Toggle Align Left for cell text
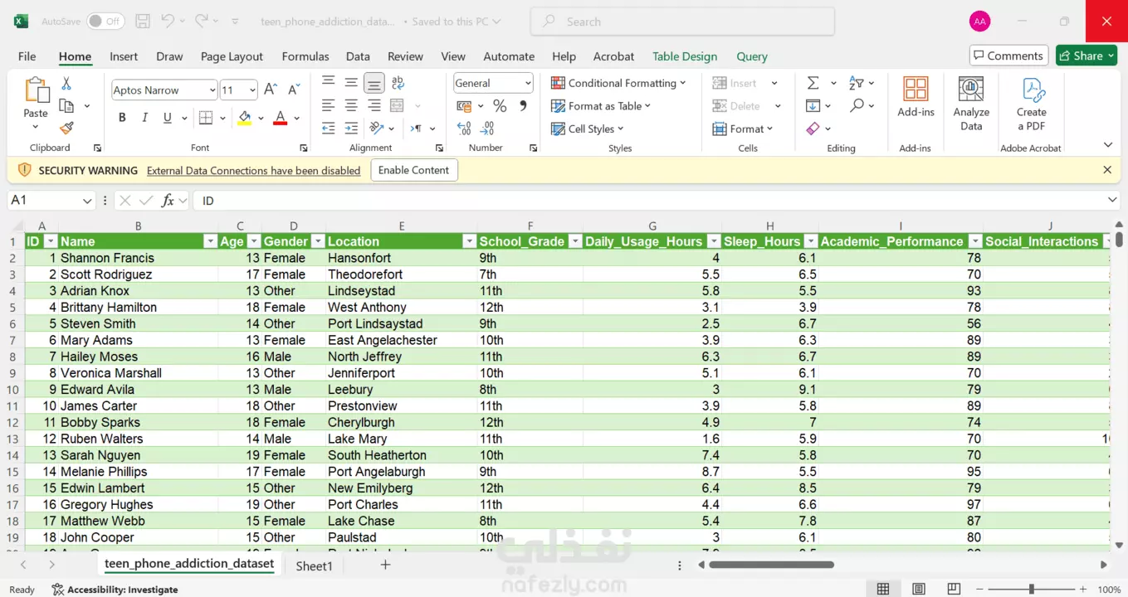The image size is (1128, 597). [x=329, y=105]
